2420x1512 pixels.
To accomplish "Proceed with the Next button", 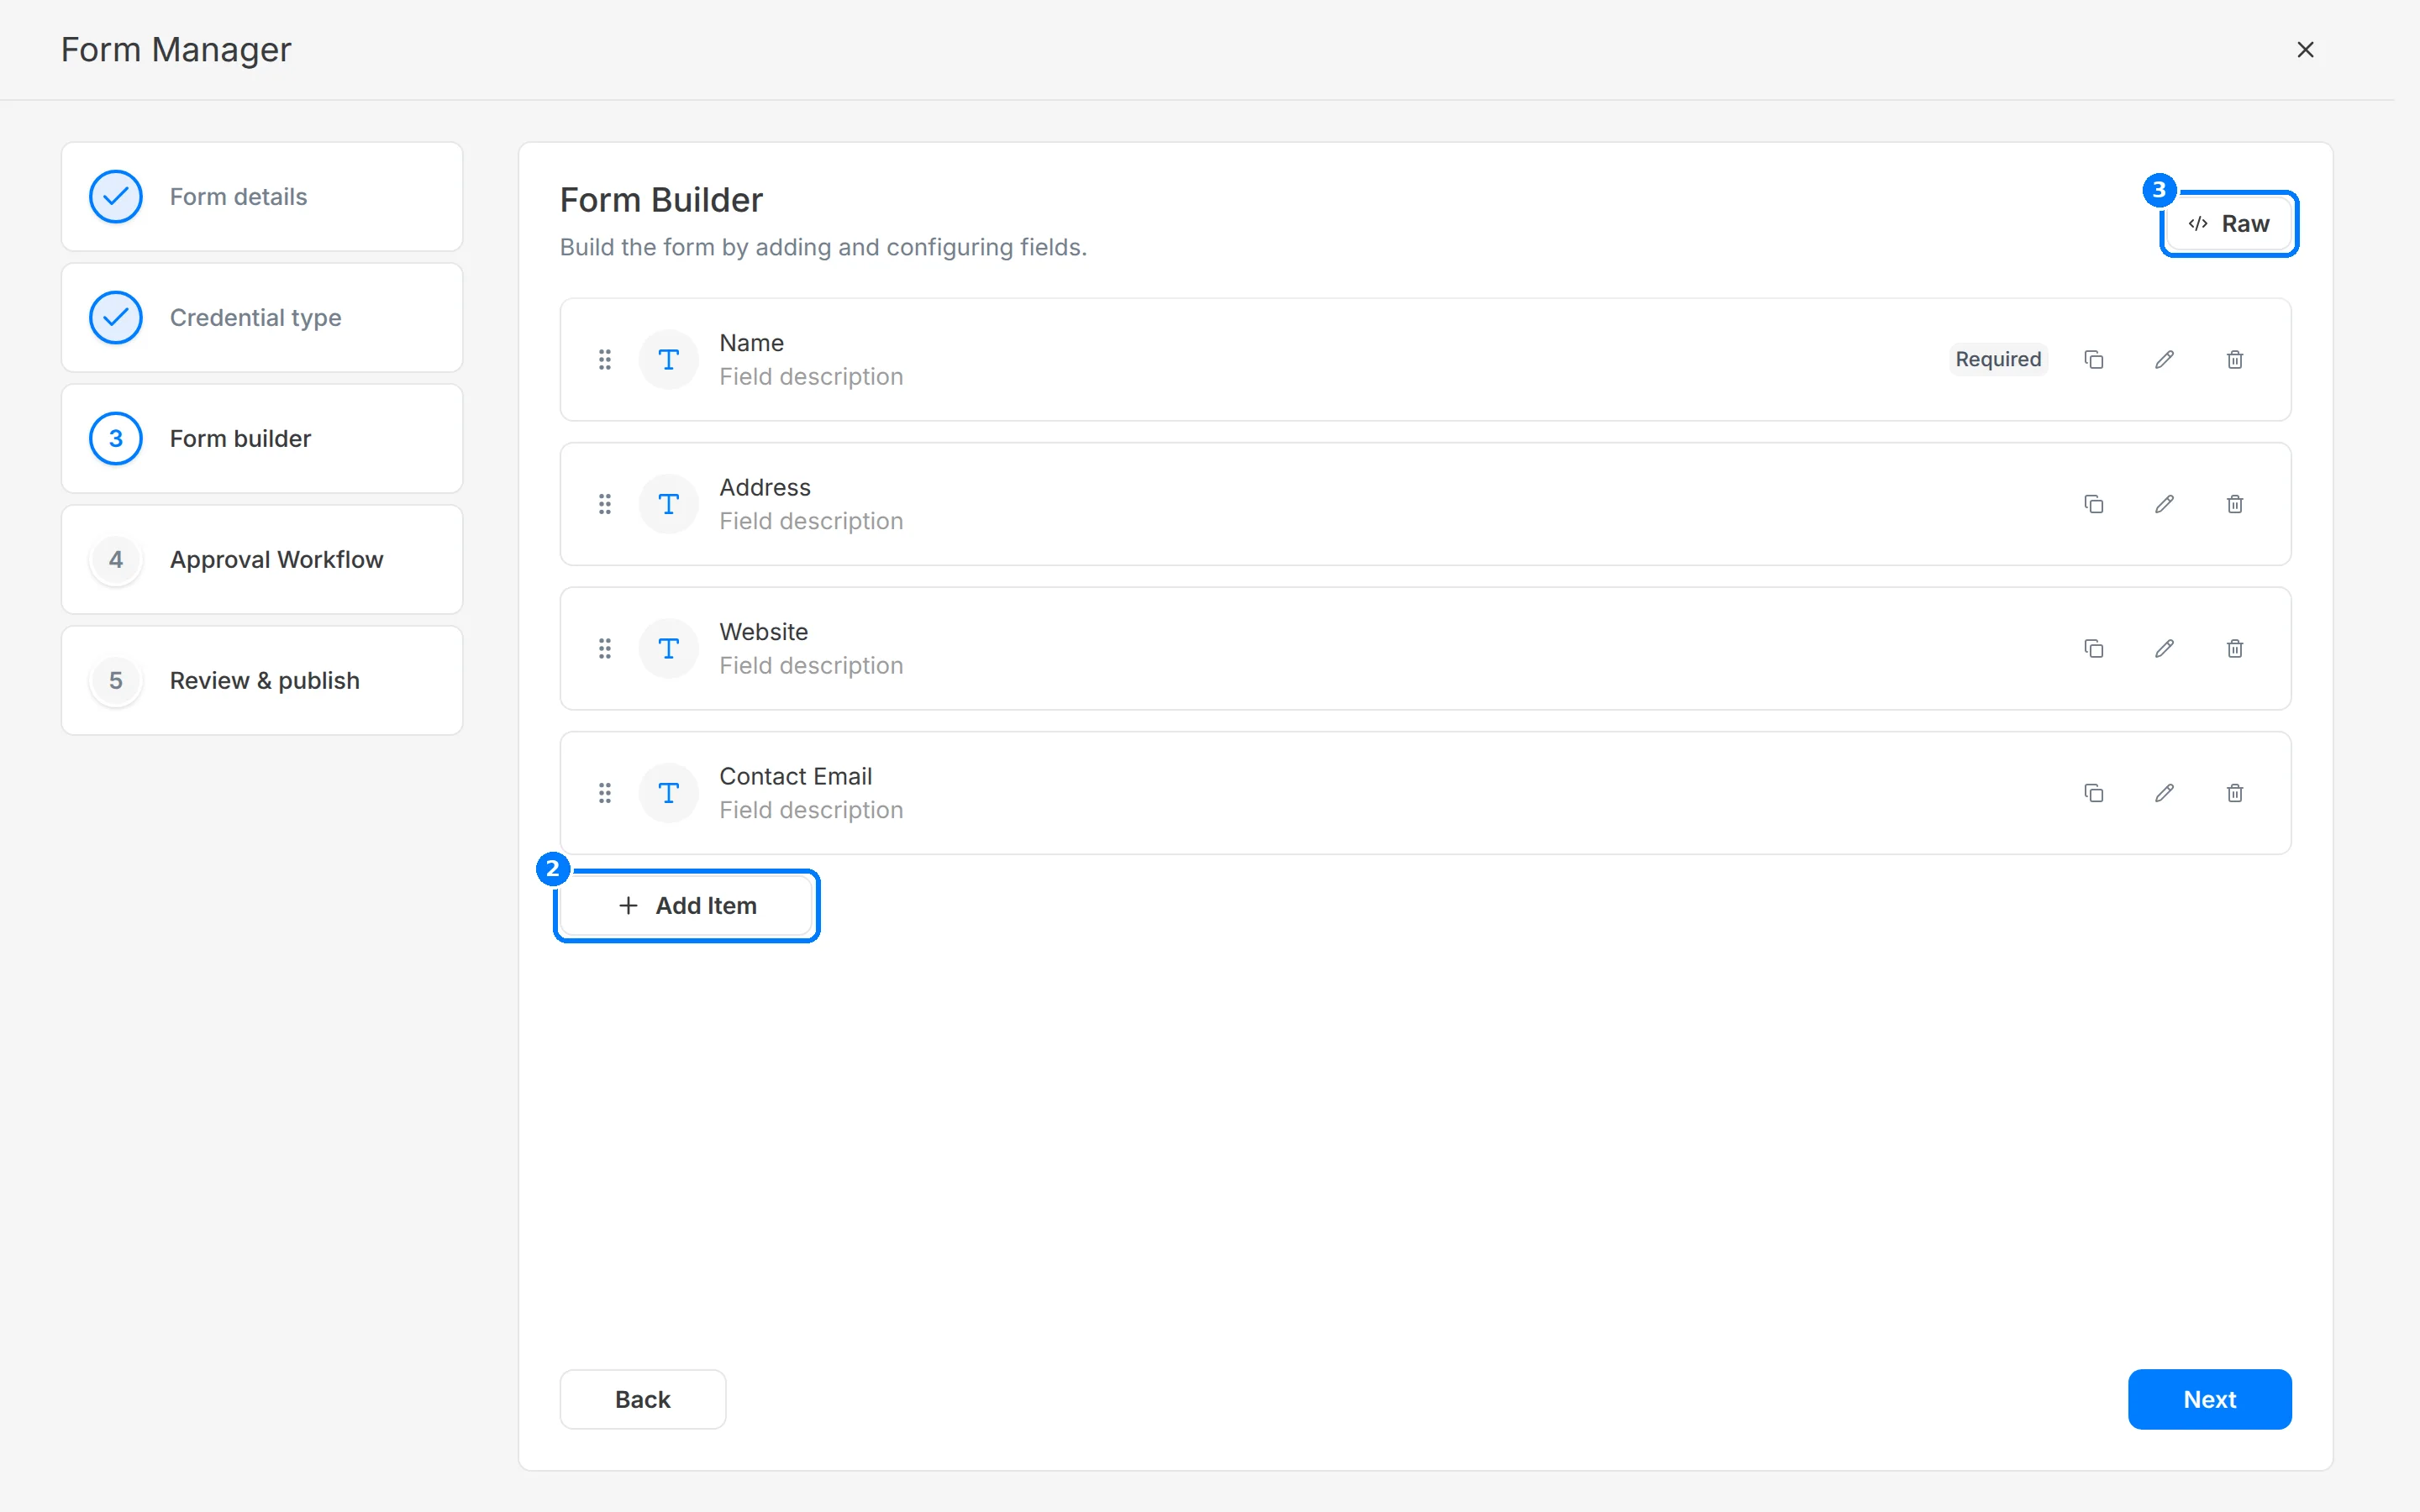I will click(2209, 1399).
